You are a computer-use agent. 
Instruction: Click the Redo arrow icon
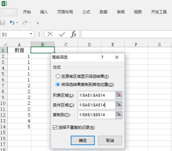click(25, 22)
